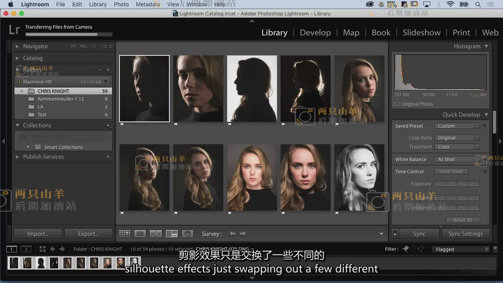Click the Sync Settings button
The width and height of the screenshot is (503, 283).
point(466,234)
